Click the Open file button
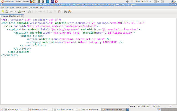The height and width of the screenshot is (111, 177). (x=9, y=12)
